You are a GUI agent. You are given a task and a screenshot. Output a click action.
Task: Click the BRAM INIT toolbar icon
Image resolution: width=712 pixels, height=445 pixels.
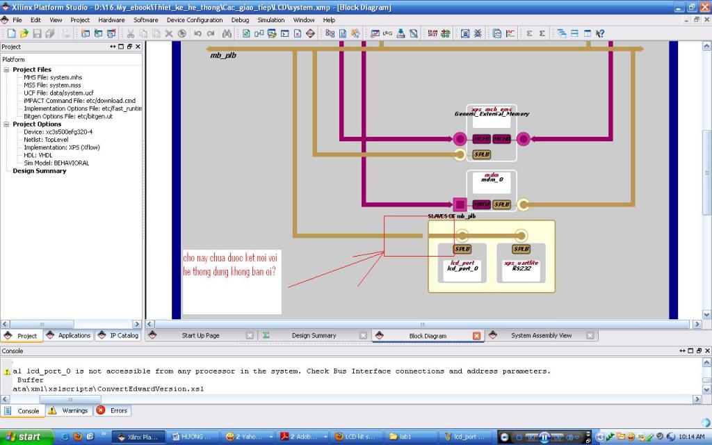click(432, 33)
